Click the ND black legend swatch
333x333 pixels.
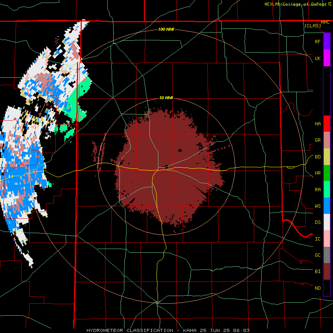[x=327, y=288]
